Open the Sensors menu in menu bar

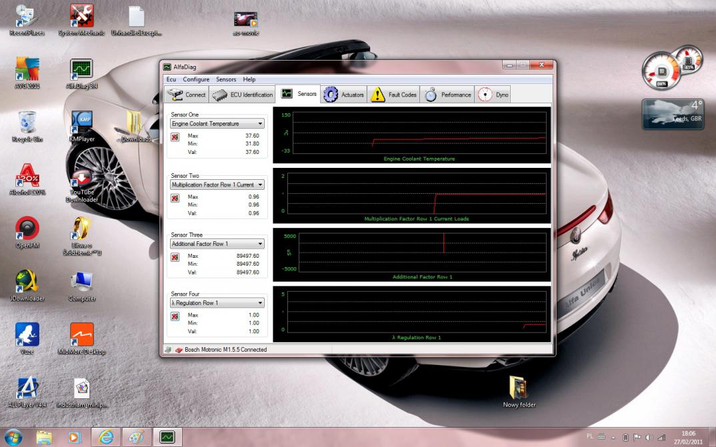coord(226,79)
